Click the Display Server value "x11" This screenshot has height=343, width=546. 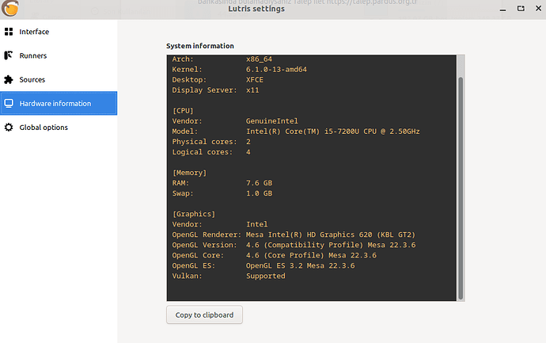pos(252,90)
